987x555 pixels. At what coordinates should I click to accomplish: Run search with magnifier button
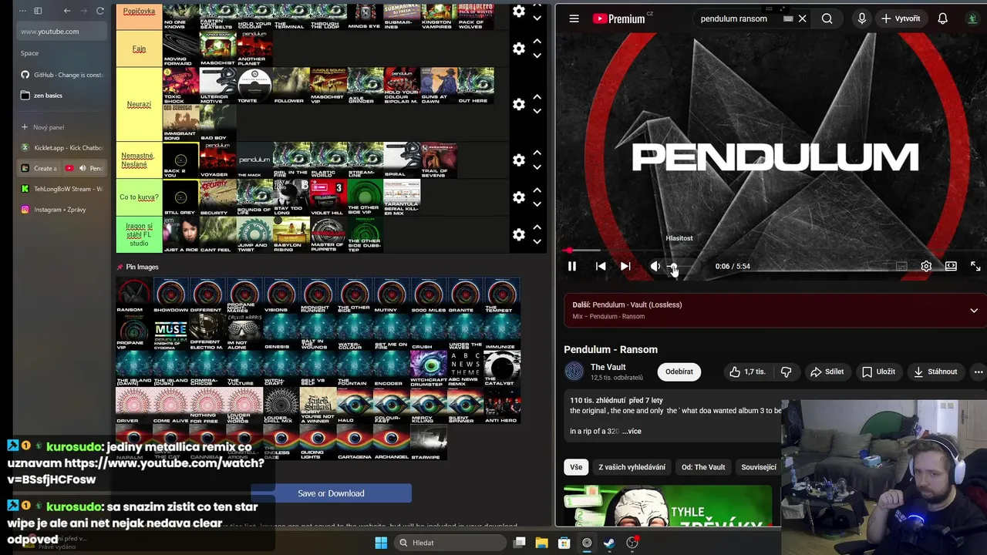coord(827,18)
